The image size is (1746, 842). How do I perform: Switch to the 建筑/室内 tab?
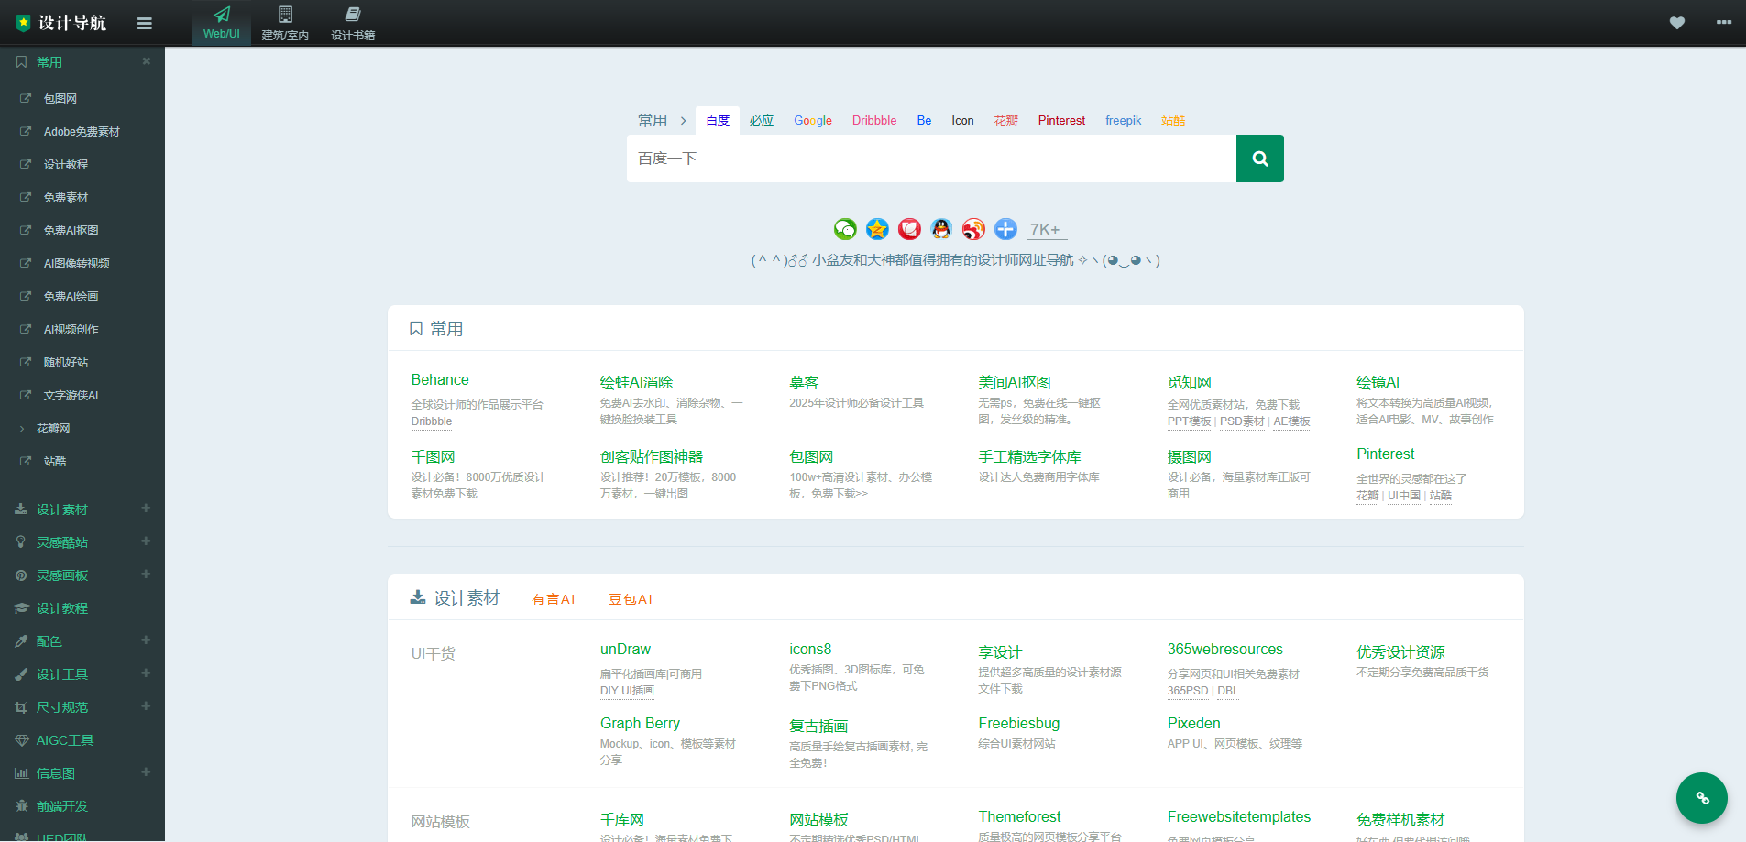[285, 23]
